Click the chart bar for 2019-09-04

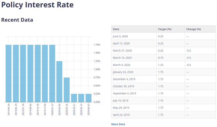point(30,73)
